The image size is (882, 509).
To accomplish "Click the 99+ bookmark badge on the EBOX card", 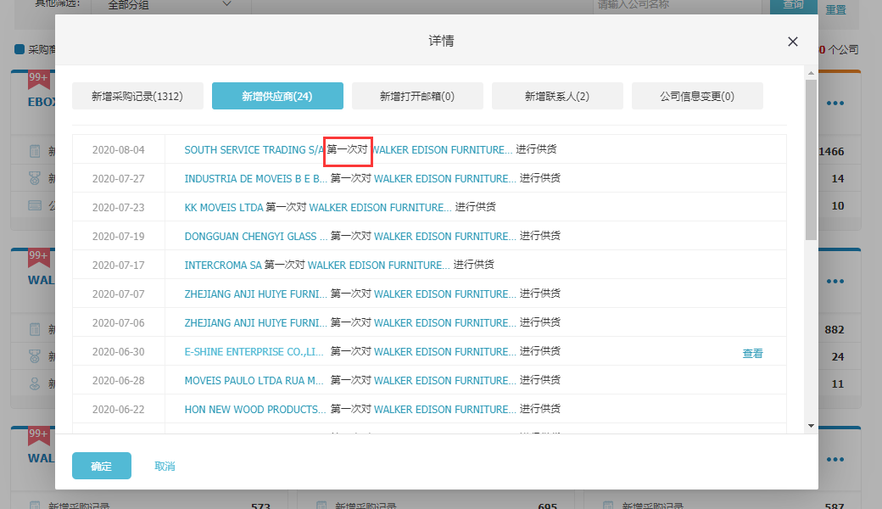I will pyautogui.click(x=38, y=79).
